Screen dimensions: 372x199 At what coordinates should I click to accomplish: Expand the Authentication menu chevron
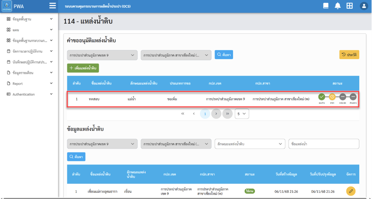[51, 94]
